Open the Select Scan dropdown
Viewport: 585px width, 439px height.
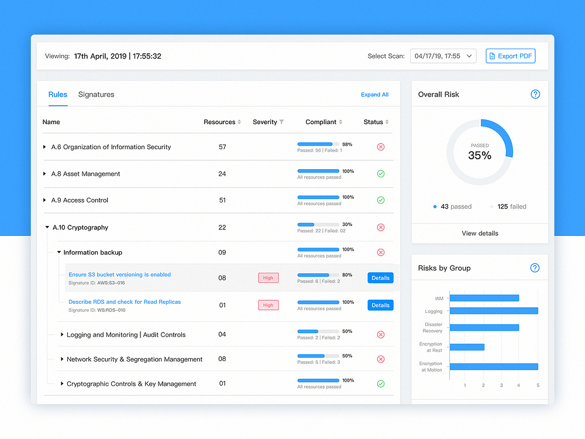pyautogui.click(x=443, y=56)
